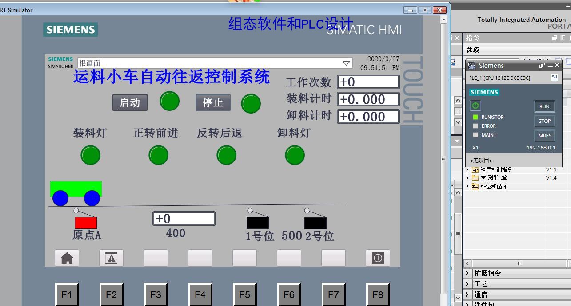Click the indicator lamp next to 启动
Viewport: 571px width, 306px height.
pos(170,101)
